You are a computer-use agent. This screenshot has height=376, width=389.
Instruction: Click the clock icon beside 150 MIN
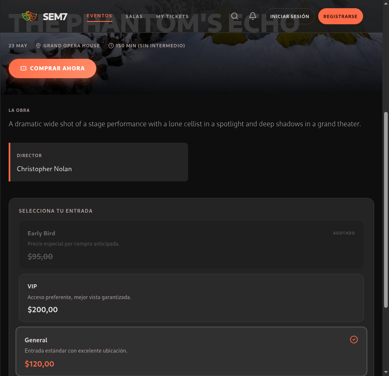coord(111,46)
